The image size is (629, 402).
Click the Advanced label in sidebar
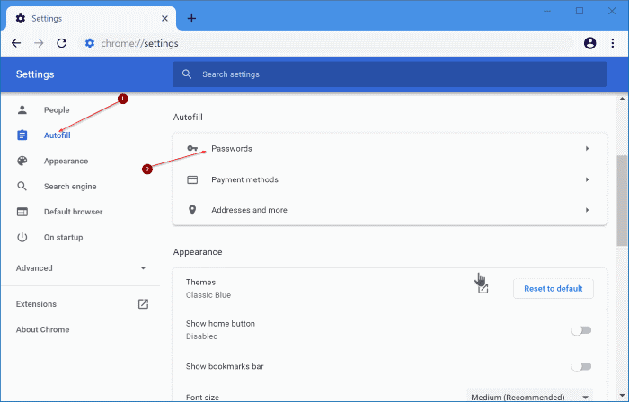click(34, 268)
